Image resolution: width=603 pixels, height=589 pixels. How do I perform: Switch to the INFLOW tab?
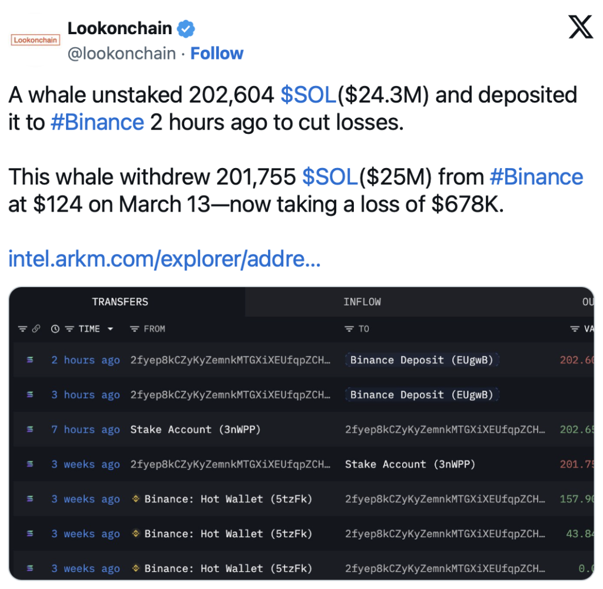[x=362, y=302]
